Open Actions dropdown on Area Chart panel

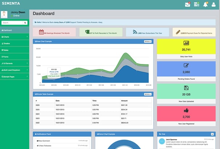[148, 41]
